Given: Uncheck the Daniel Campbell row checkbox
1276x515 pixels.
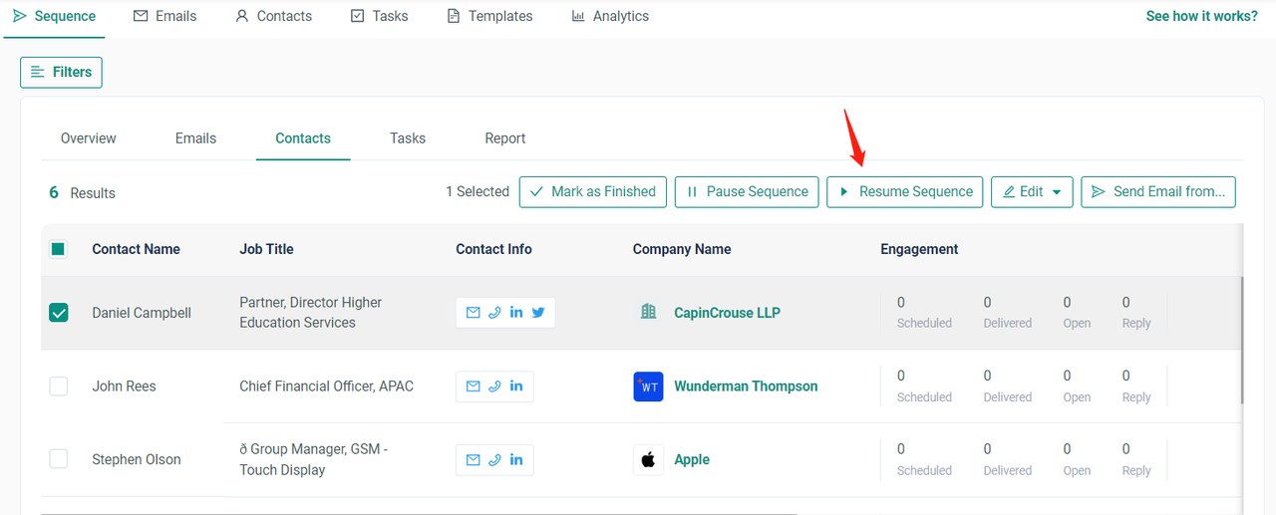Looking at the screenshot, I should (x=59, y=313).
